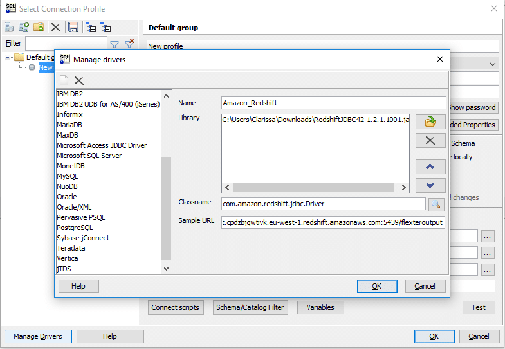Screen dimensions: 505x349
Task: Remove selected library entry X button
Action: point(430,141)
